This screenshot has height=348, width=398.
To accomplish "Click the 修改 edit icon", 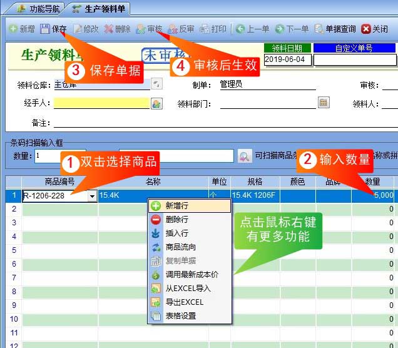I will point(78,29).
